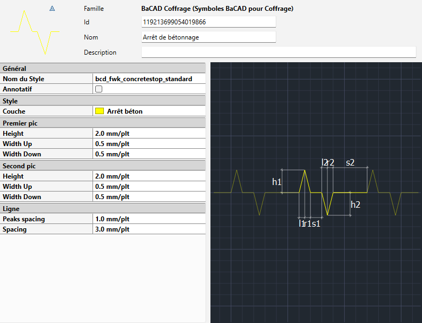The image size is (422, 323).
Task: Edit the Peaks spacing value
Action: tap(149, 219)
